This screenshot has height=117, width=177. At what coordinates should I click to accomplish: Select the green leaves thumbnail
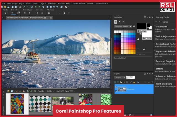click(x=106, y=99)
